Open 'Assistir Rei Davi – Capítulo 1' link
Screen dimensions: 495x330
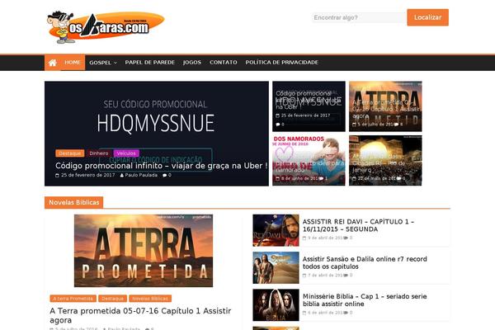pos(358,225)
